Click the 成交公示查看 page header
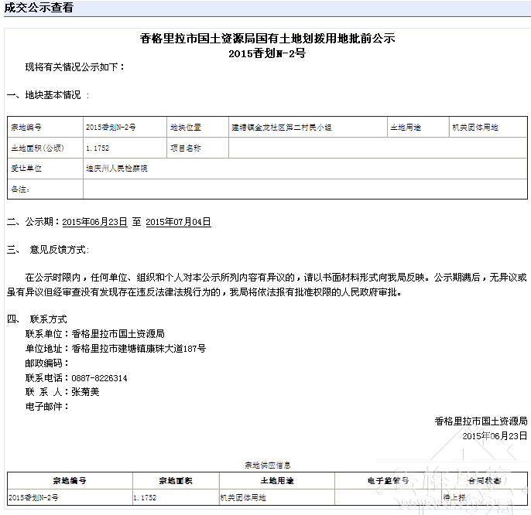531x515 pixels. click(39, 9)
